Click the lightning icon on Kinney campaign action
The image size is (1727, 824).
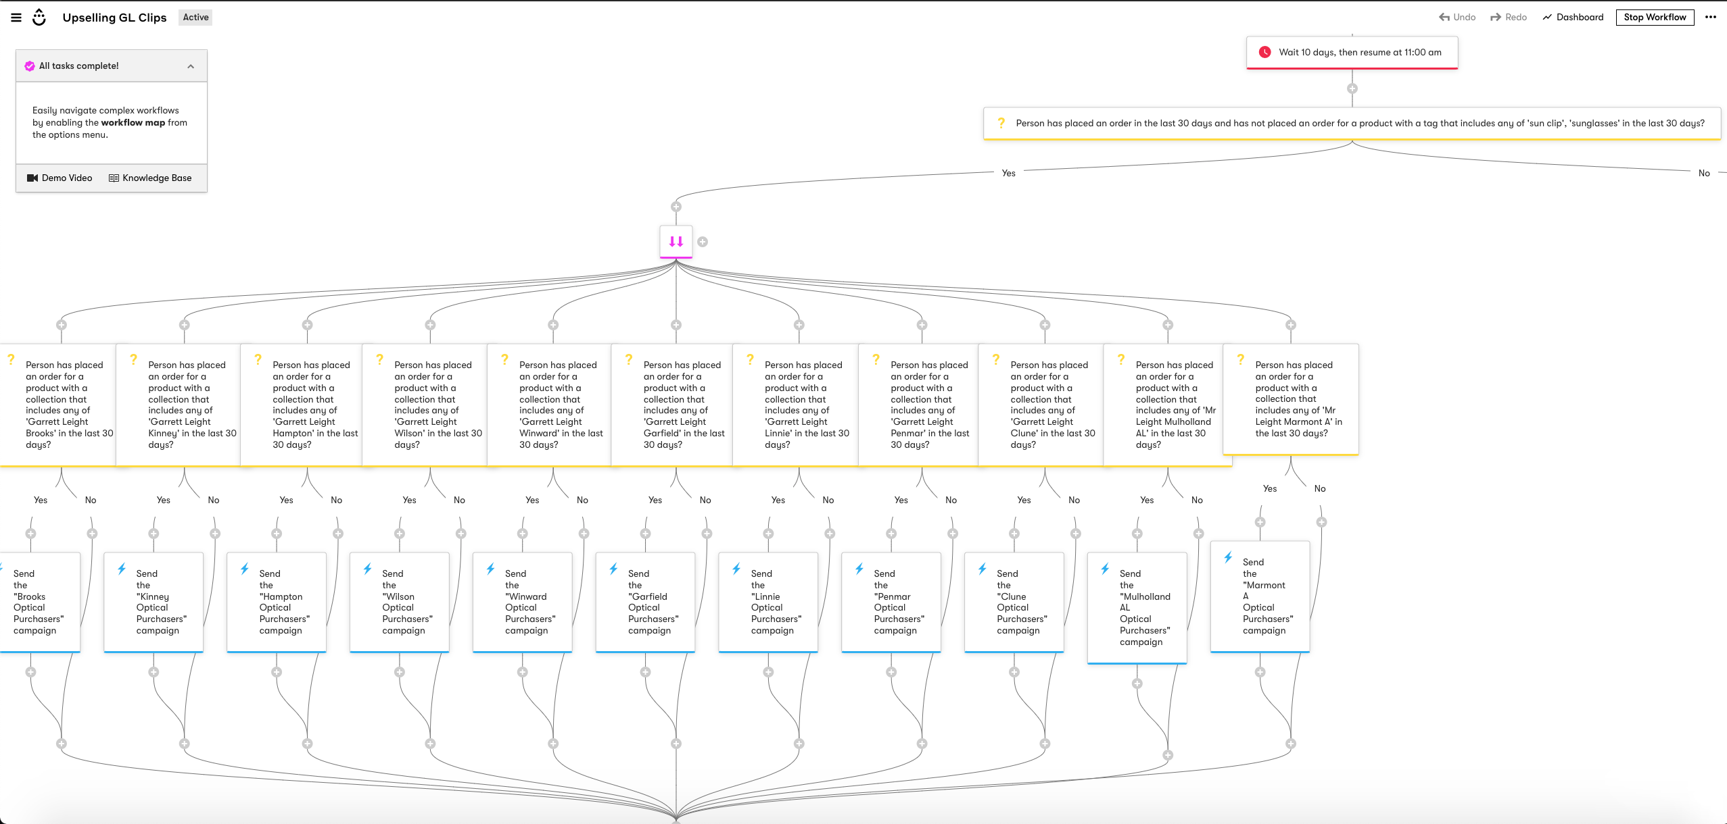coord(122,569)
